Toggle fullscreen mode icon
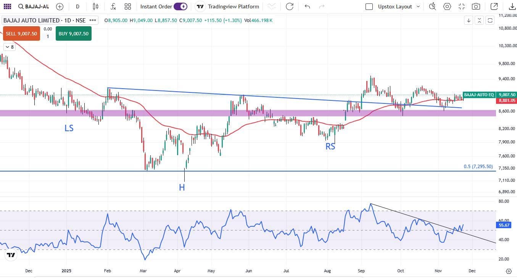This screenshot has height=278, width=517. tap(462, 6)
